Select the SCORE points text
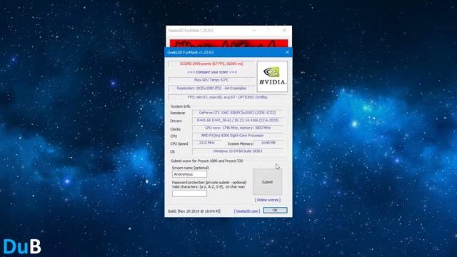Image resolution: width=457 pixels, height=257 pixels. tap(211, 64)
